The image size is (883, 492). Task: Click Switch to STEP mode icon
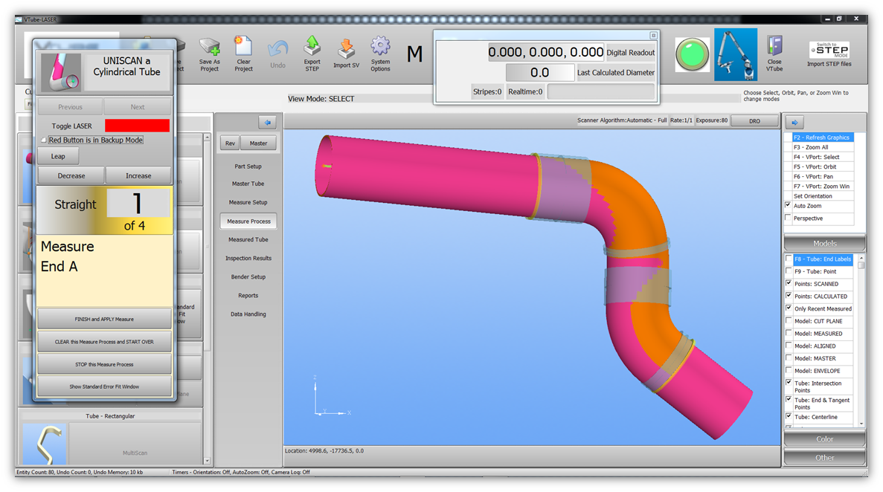click(x=829, y=51)
